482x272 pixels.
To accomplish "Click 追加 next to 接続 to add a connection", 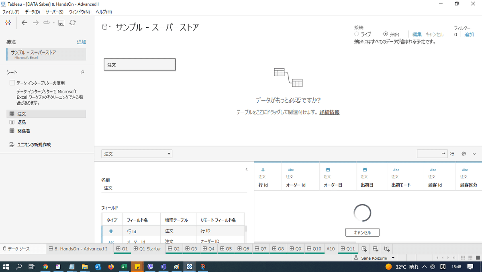I will pyautogui.click(x=82, y=42).
